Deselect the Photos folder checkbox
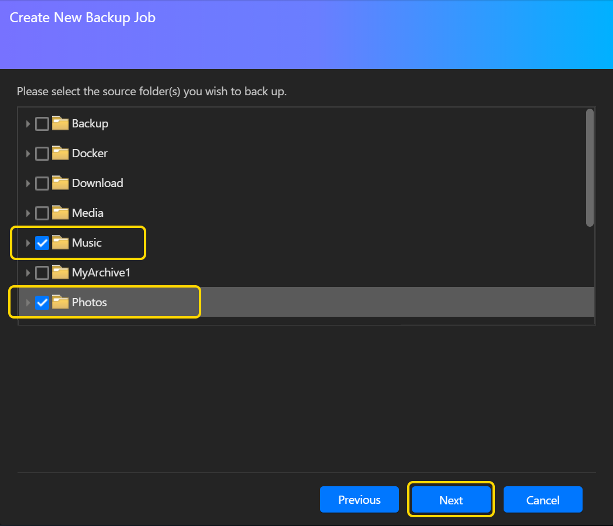Screen dimensions: 613x526 point(42,303)
